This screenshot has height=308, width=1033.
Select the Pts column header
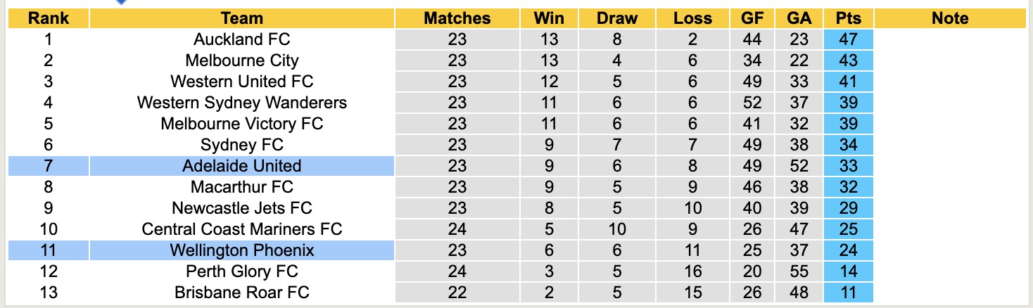849,19
